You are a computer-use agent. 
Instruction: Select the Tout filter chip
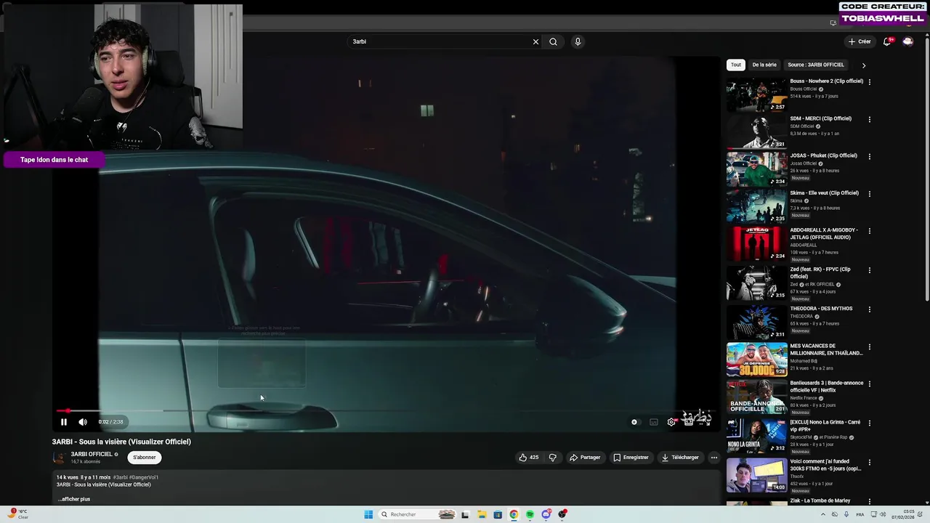click(736, 65)
